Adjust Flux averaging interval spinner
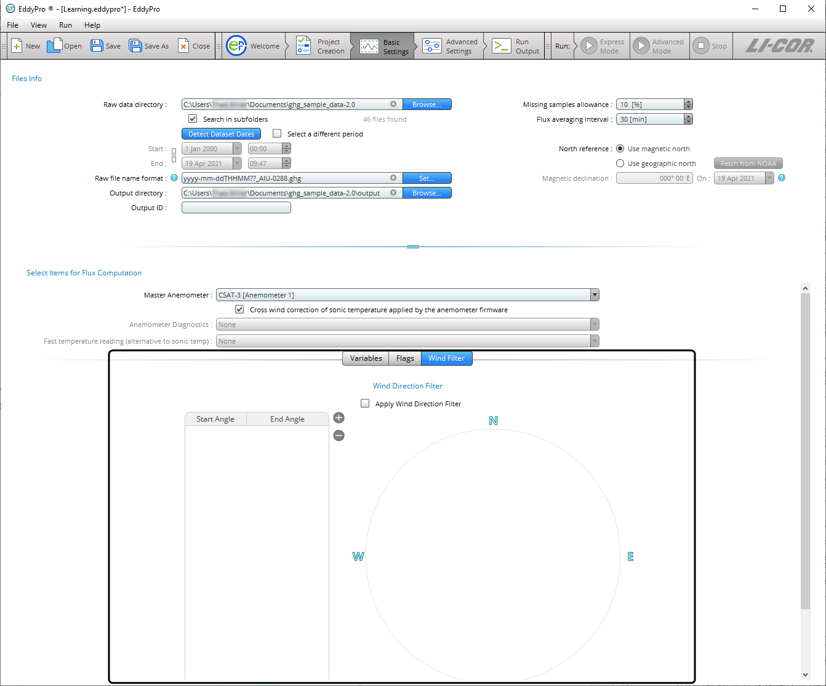Image resolution: width=826 pixels, height=686 pixels. (688, 119)
